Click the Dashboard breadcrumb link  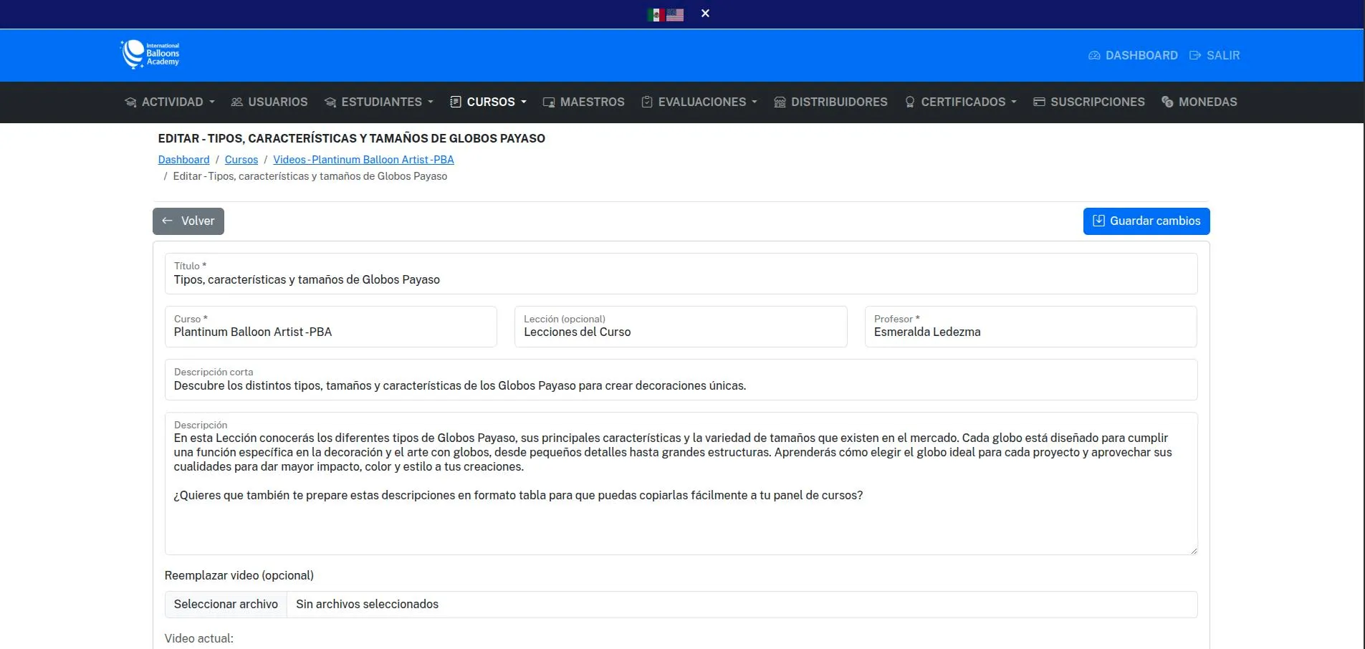click(x=183, y=160)
